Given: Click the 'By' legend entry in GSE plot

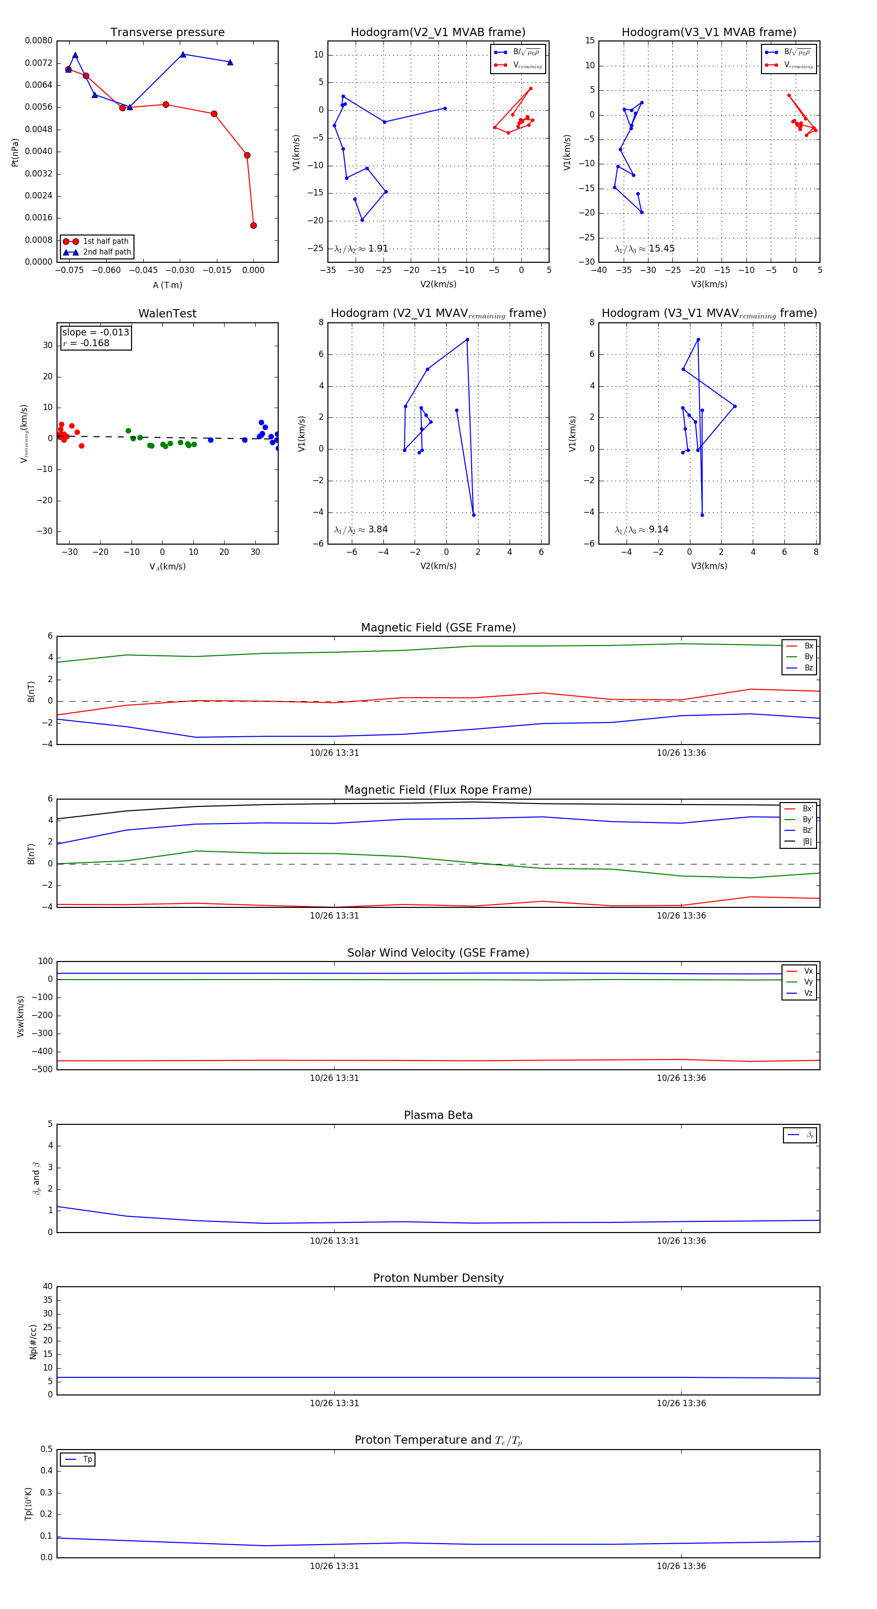Looking at the screenshot, I should [800, 657].
